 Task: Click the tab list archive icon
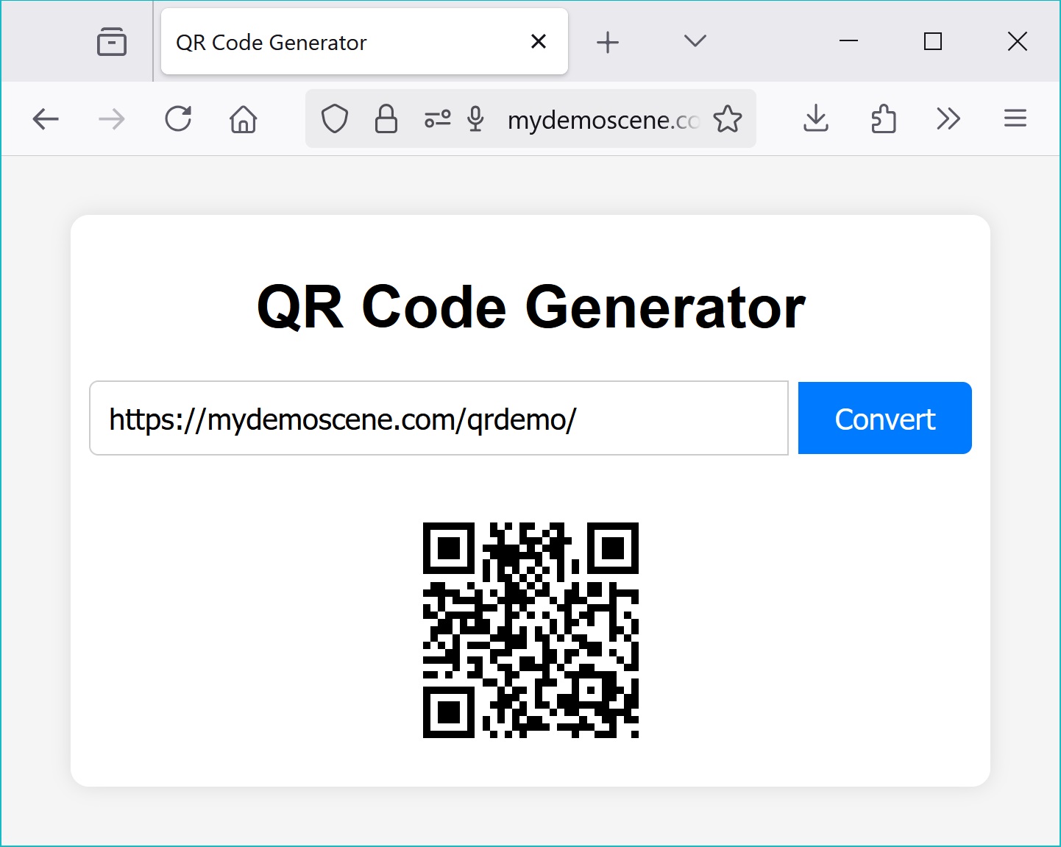point(112,41)
